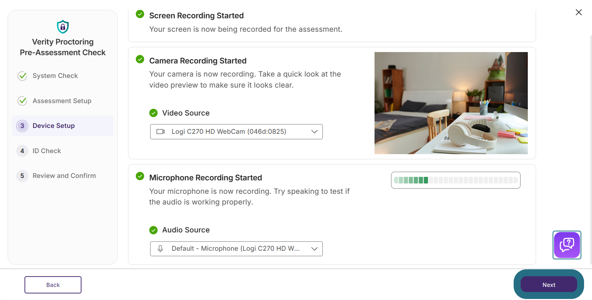Click the 'Camera Recording Started' heading
Screen dimensions: 592x300
click(x=198, y=61)
